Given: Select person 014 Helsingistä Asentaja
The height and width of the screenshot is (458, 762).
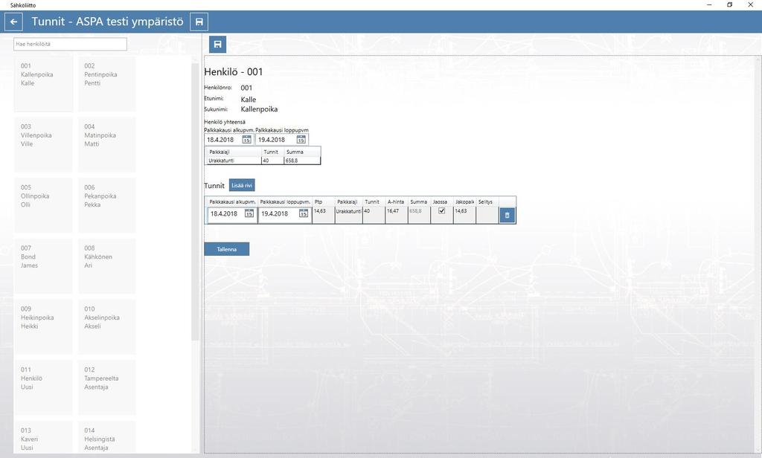Looking at the screenshot, I should click(107, 436).
